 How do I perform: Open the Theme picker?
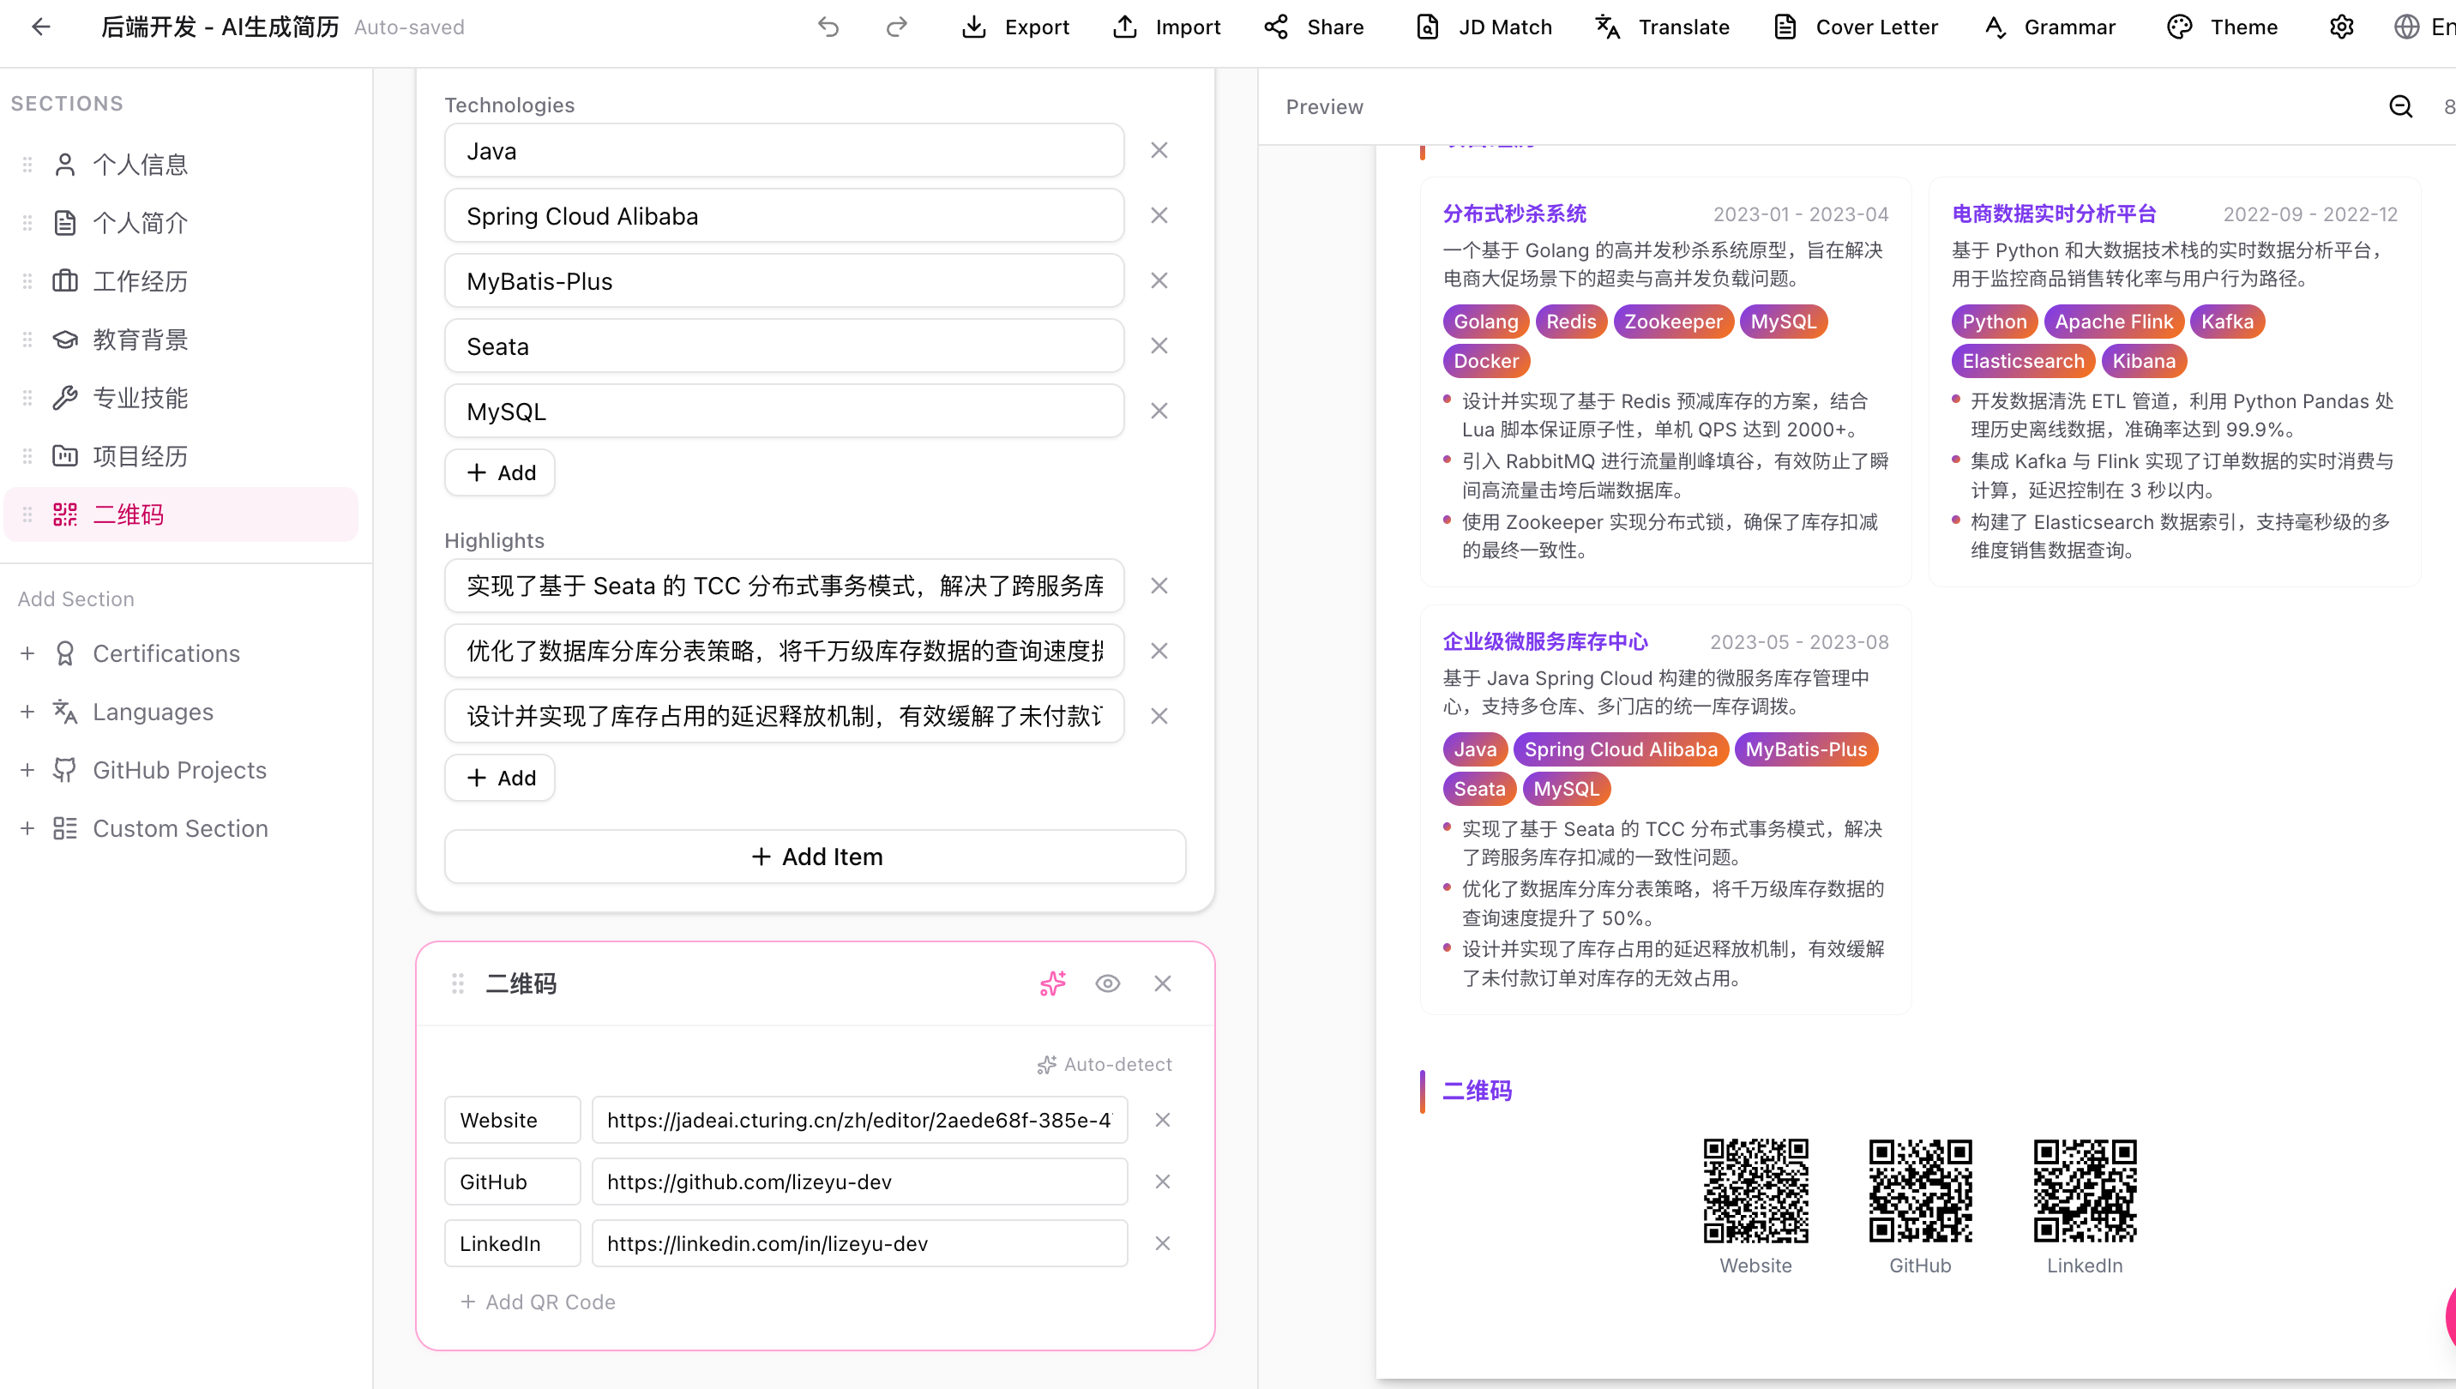click(2224, 27)
